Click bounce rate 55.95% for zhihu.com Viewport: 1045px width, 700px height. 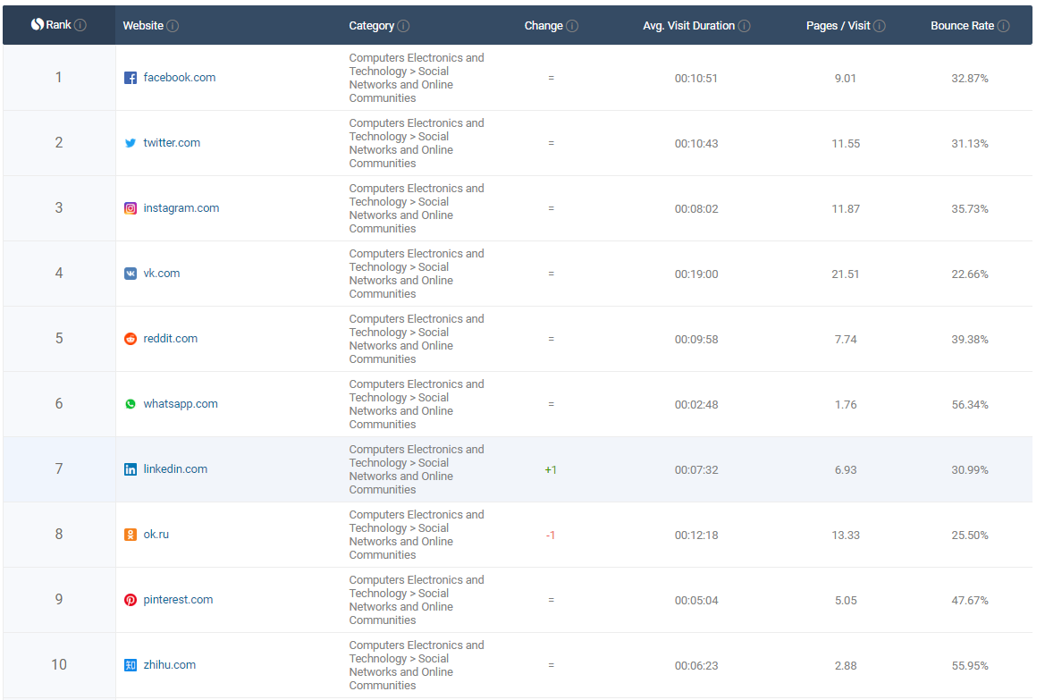point(970,666)
